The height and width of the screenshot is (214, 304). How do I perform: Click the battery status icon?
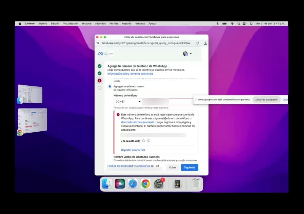pyautogui.click(x=224, y=23)
